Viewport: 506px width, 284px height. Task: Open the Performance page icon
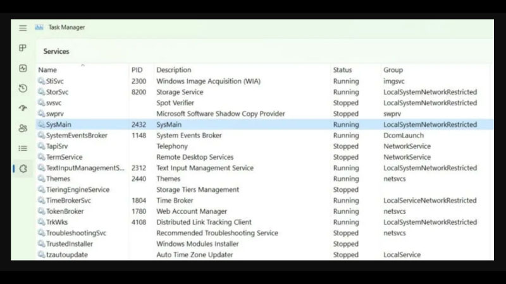point(23,68)
